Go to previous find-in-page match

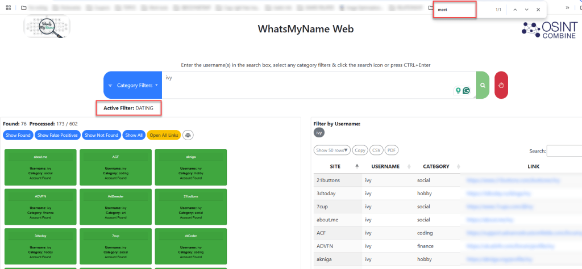click(x=515, y=10)
